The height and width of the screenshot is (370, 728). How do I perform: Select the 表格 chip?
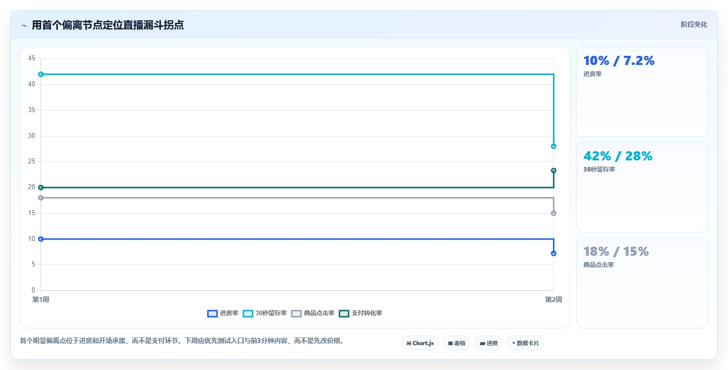(457, 343)
